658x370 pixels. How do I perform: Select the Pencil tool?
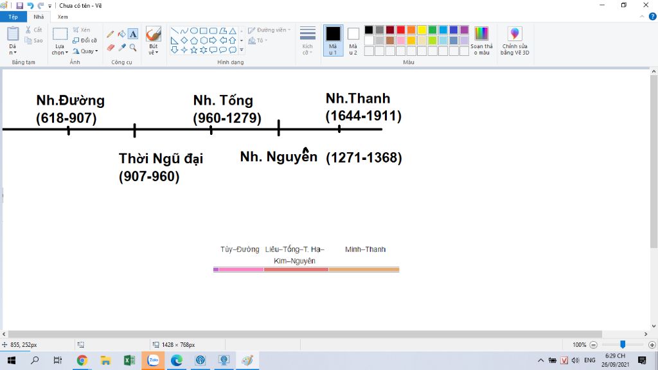[x=111, y=35]
